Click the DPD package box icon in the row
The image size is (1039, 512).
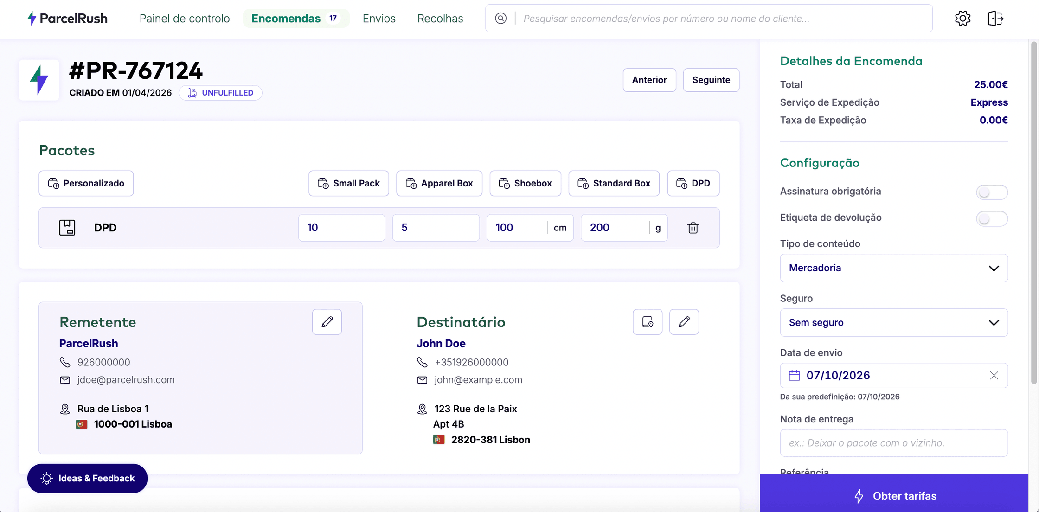(67, 228)
